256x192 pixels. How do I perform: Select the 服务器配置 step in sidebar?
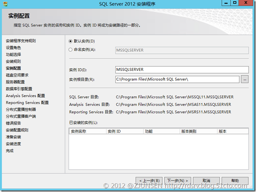(x=15, y=82)
